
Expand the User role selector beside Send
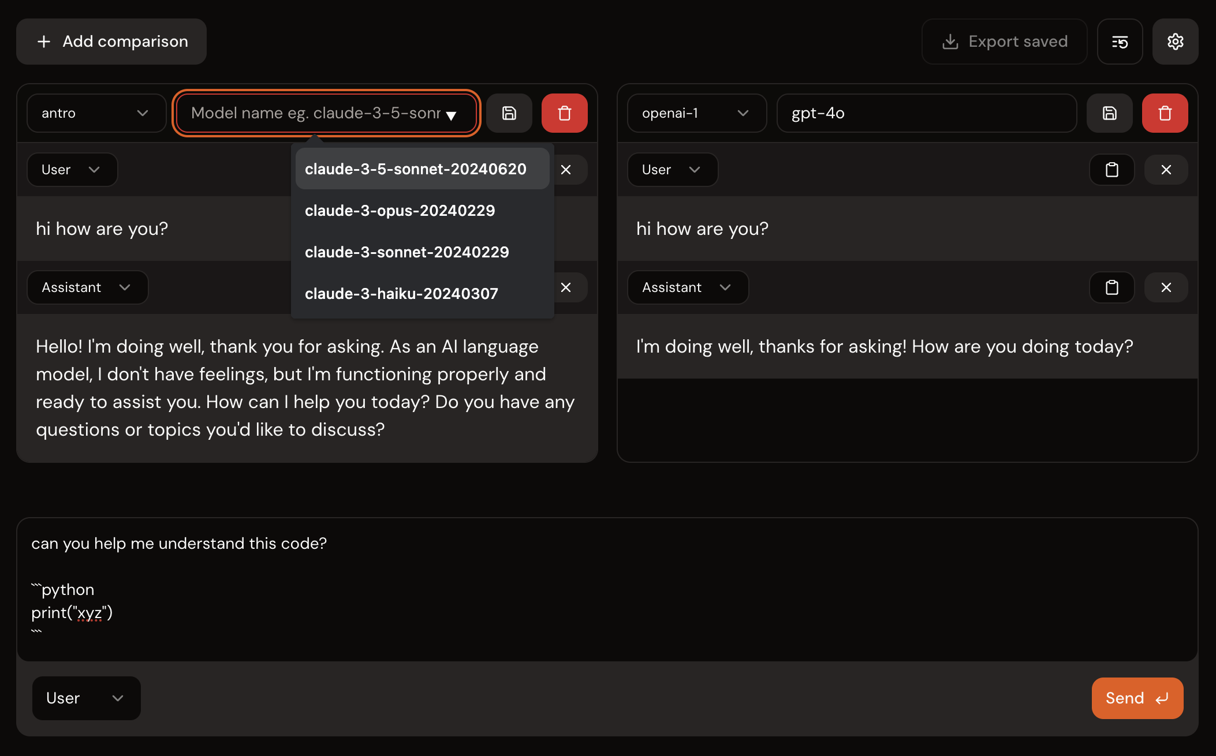(x=86, y=698)
